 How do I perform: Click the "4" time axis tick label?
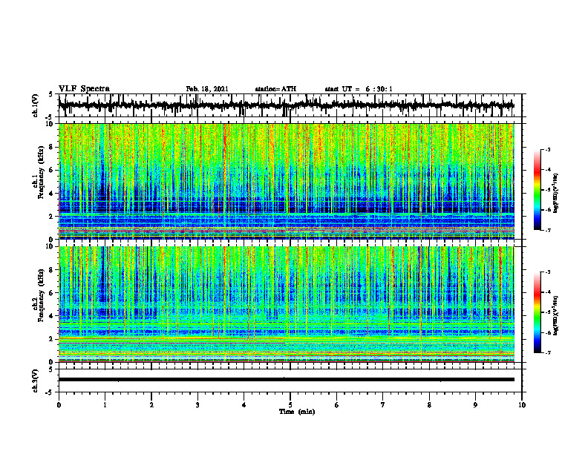[x=244, y=405]
